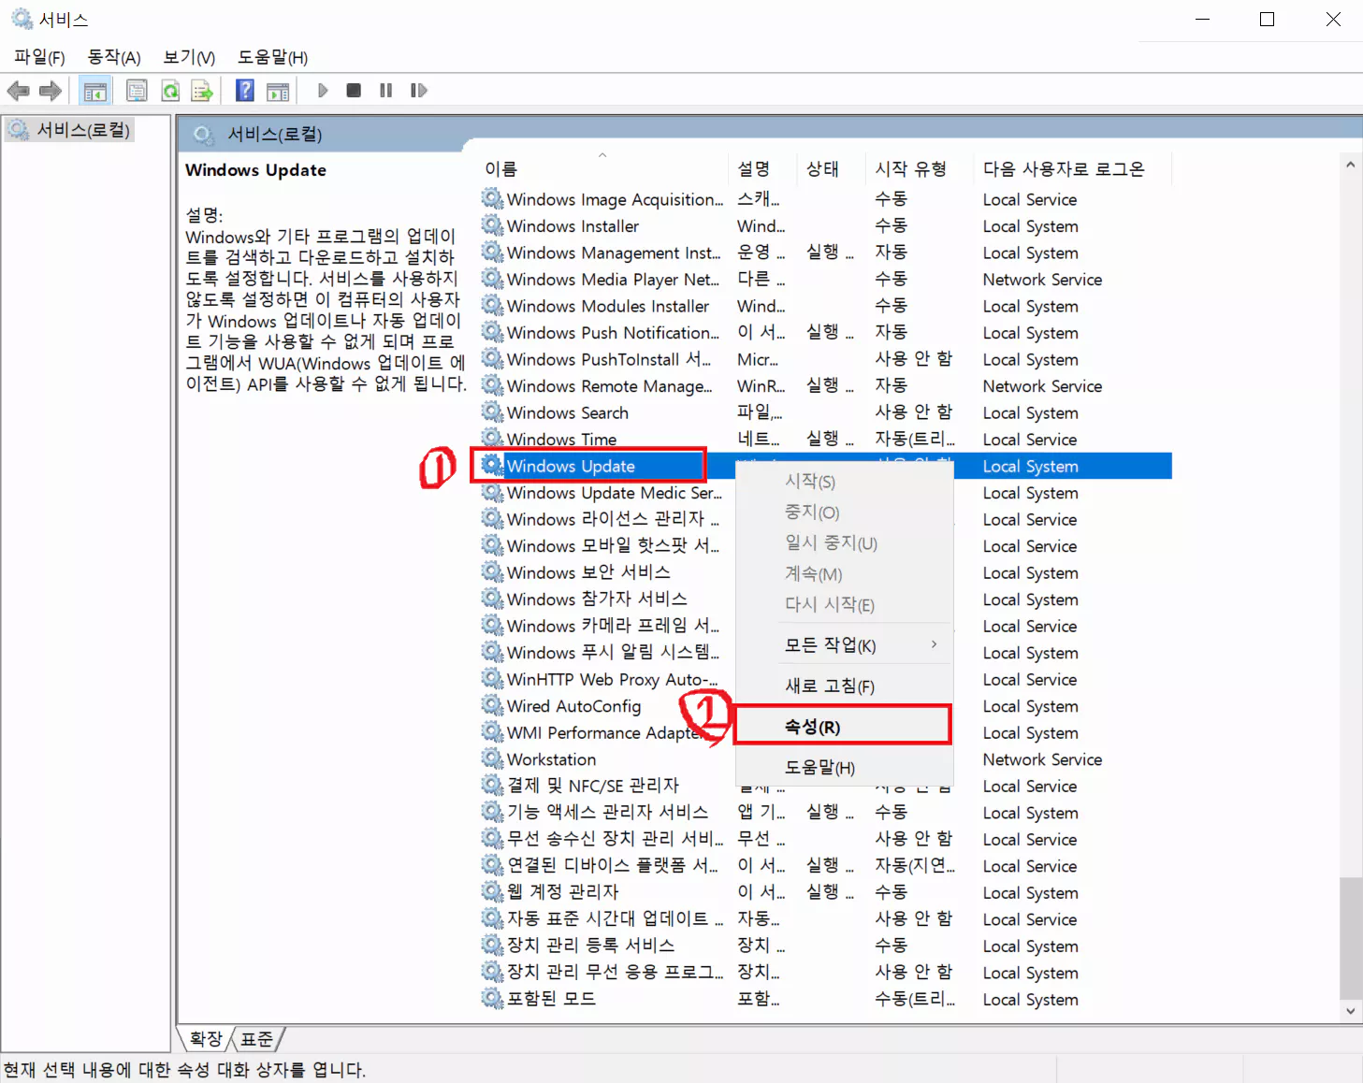
Task: Open the blue Help toolbar icon
Action: (x=244, y=91)
